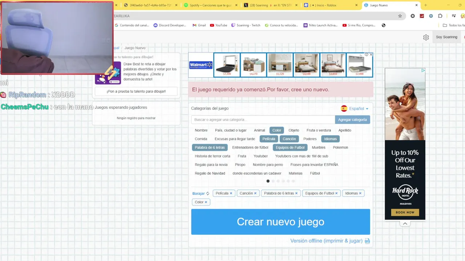The width and height of the screenshot is (465, 261).
Task: Click the Juego Nuevo breadcrumb
Action: pyautogui.click(x=135, y=48)
